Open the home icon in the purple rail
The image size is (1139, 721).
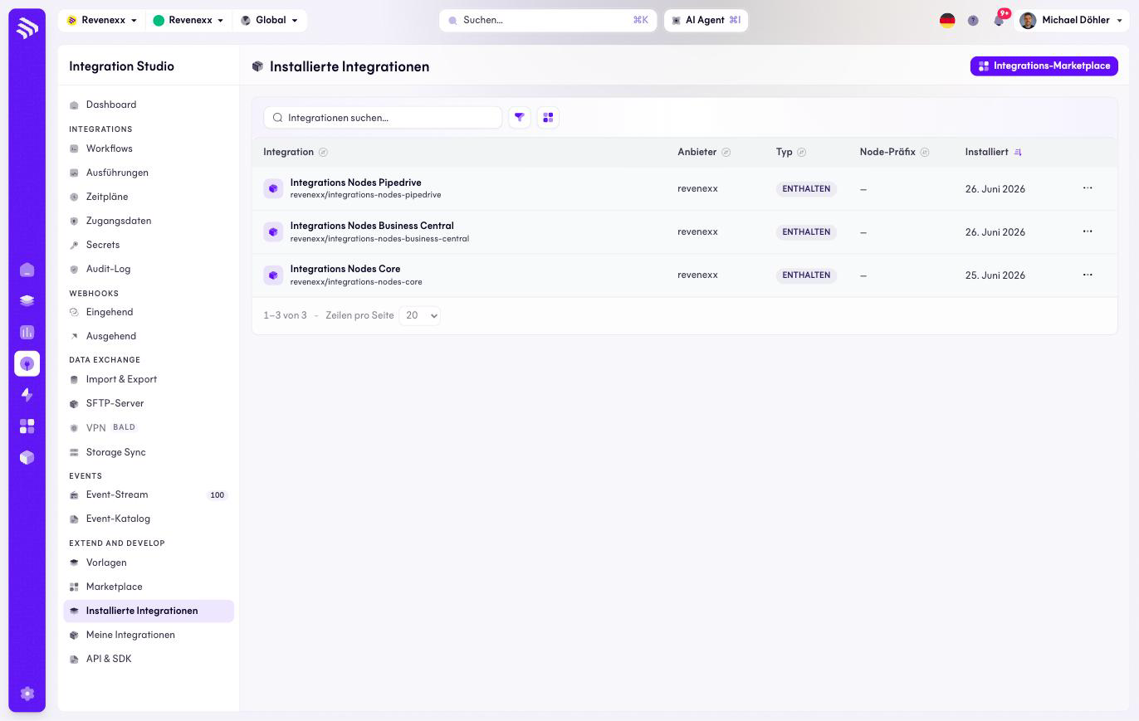coord(27,270)
